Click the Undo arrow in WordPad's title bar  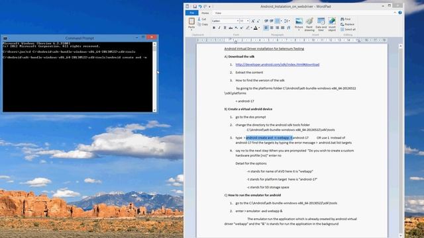[200, 7]
